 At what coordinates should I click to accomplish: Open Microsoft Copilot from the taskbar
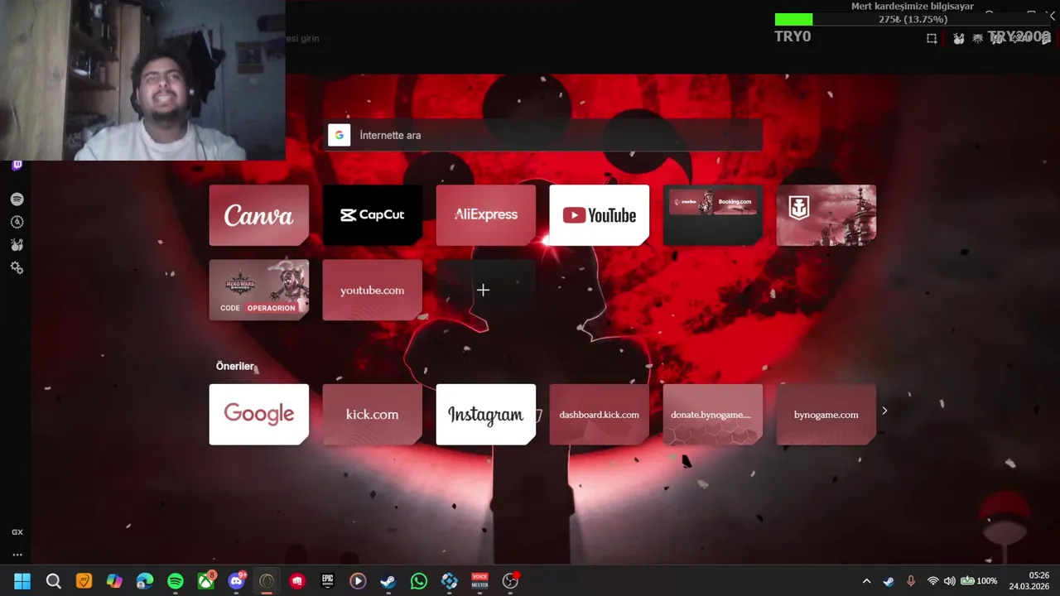114,581
